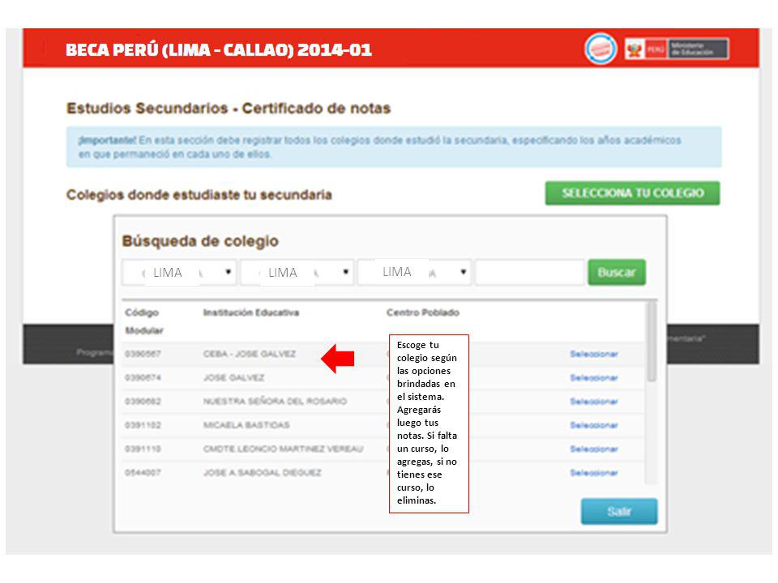Viewport: 778px width, 583px height.
Task: Open the second LIMA province dropdown
Action: (x=297, y=272)
